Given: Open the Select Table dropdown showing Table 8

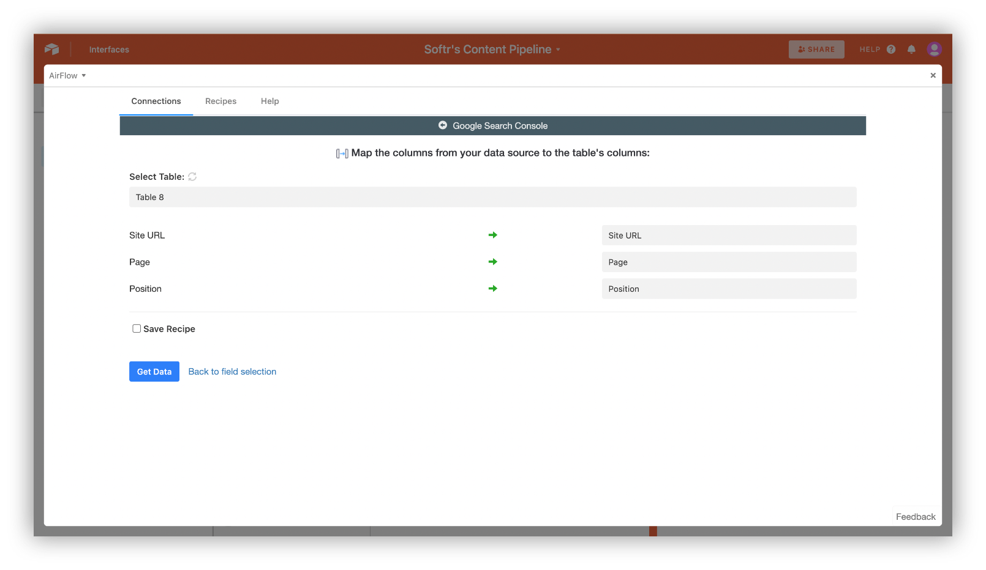Looking at the screenshot, I should (492, 197).
